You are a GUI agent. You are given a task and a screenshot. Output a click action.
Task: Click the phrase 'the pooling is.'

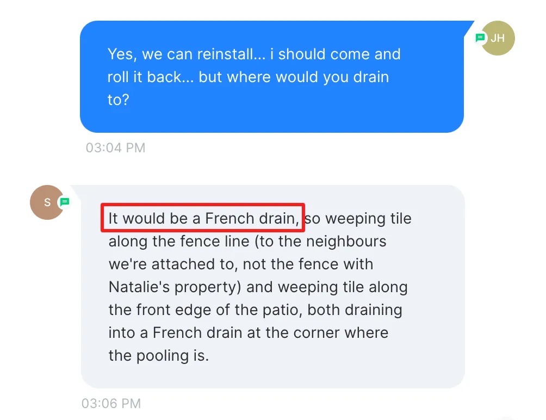(159, 356)
